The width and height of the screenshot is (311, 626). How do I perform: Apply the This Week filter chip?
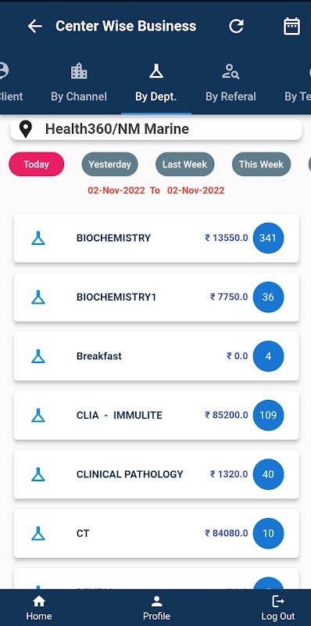pos(261,164)
